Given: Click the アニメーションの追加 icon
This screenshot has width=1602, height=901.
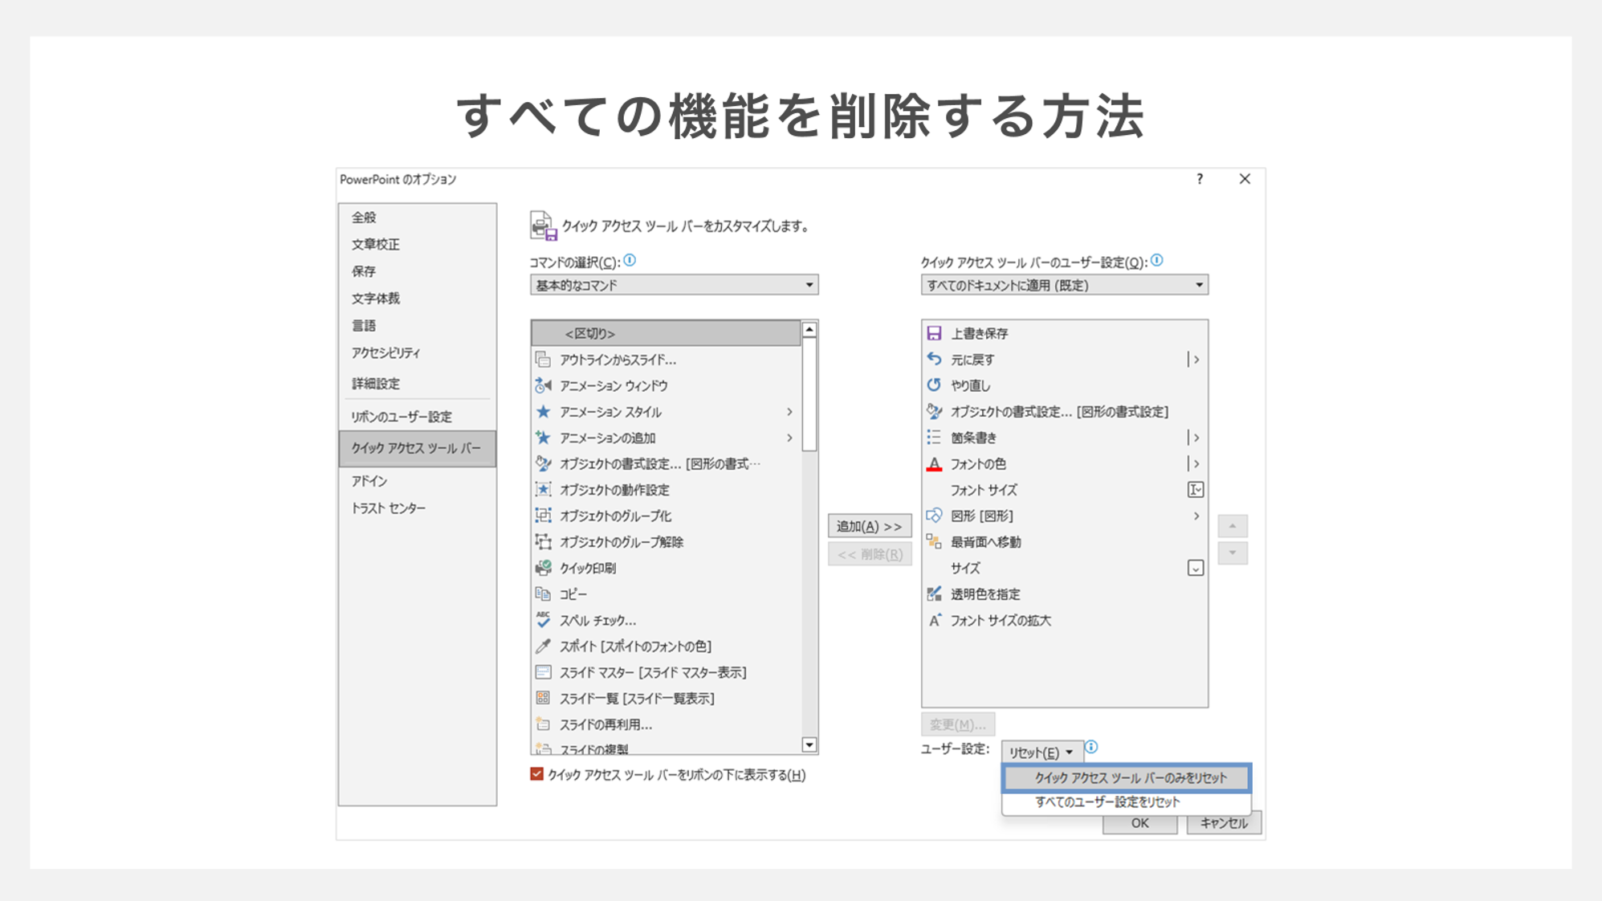Looking at the screenshot, I should point(544,438).
